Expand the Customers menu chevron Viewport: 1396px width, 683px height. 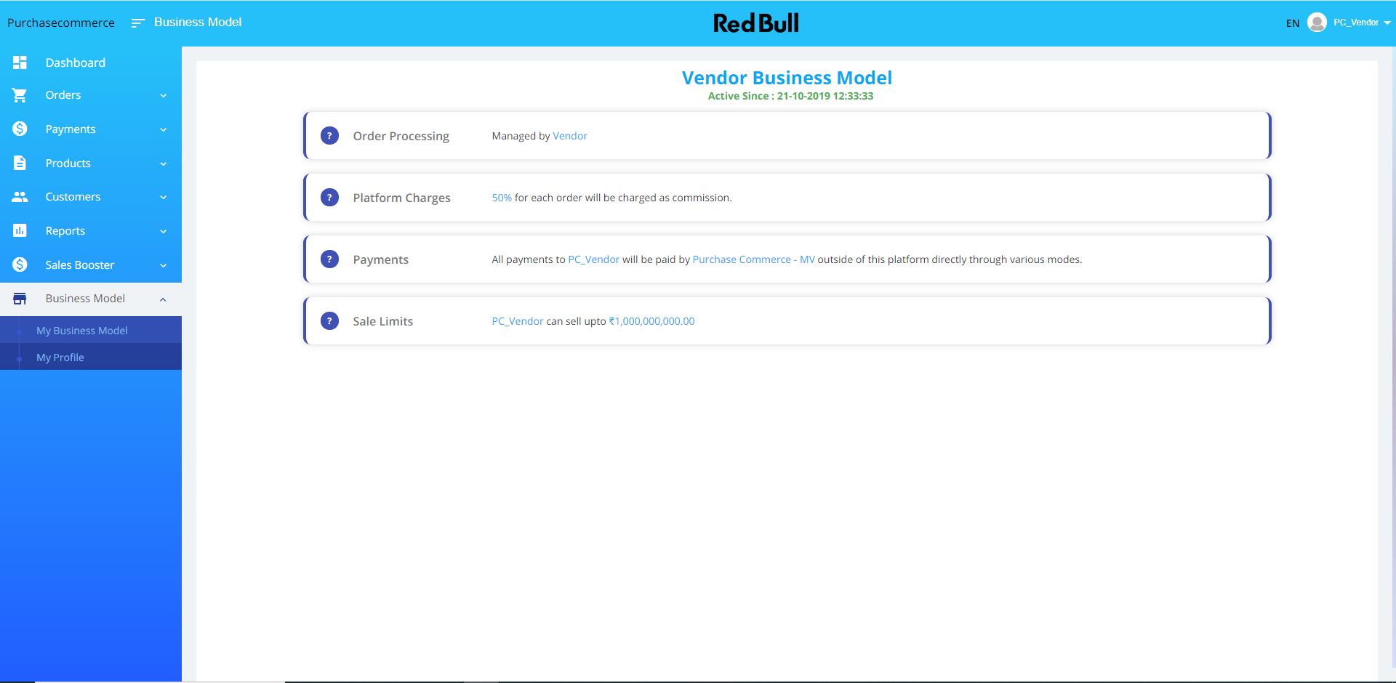pyautogui.click(x=164, y=198)
